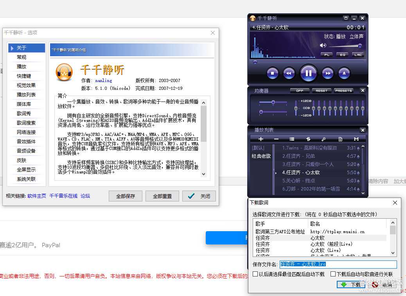Go back to the previous track

pos(289,73)
